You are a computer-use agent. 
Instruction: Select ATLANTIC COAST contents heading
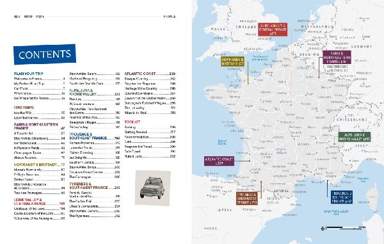150,74
